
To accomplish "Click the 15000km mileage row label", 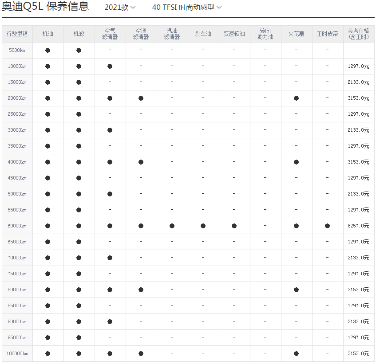I will (x=17, y=82).
